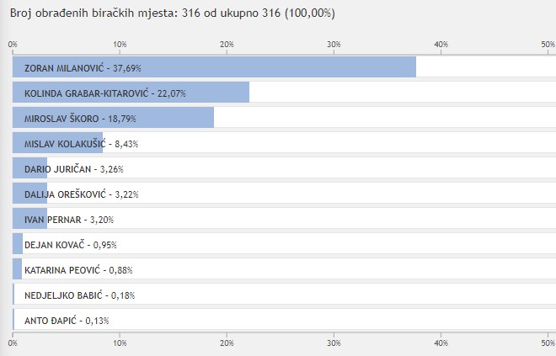Select the Dejan Kovač 0,95% label
556x356 pixels.
click(71, 244)
